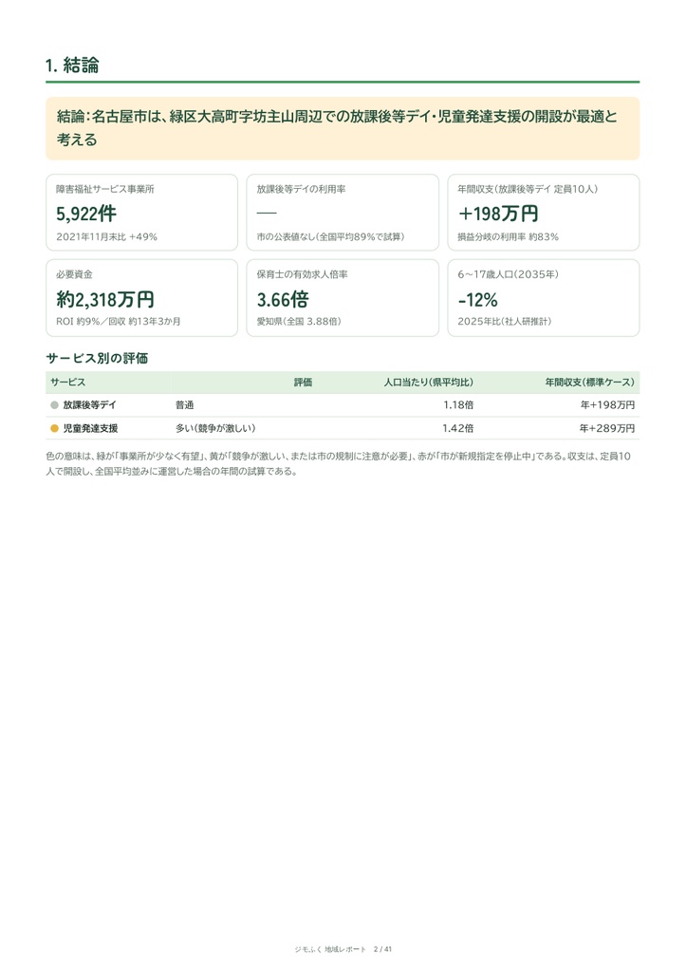Click the gray dot beside 放課後等デイ
686x972 pixels.
(x=54, y=405)
